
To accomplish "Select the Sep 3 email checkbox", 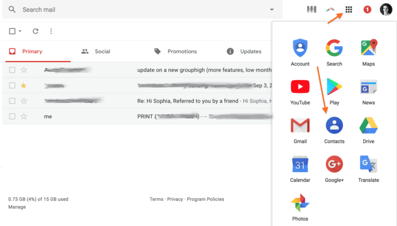I will 12,85.
